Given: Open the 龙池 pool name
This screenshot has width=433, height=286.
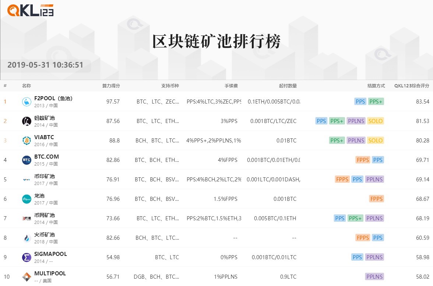Looking at the screenshot, I should click(x=39, y=196).
